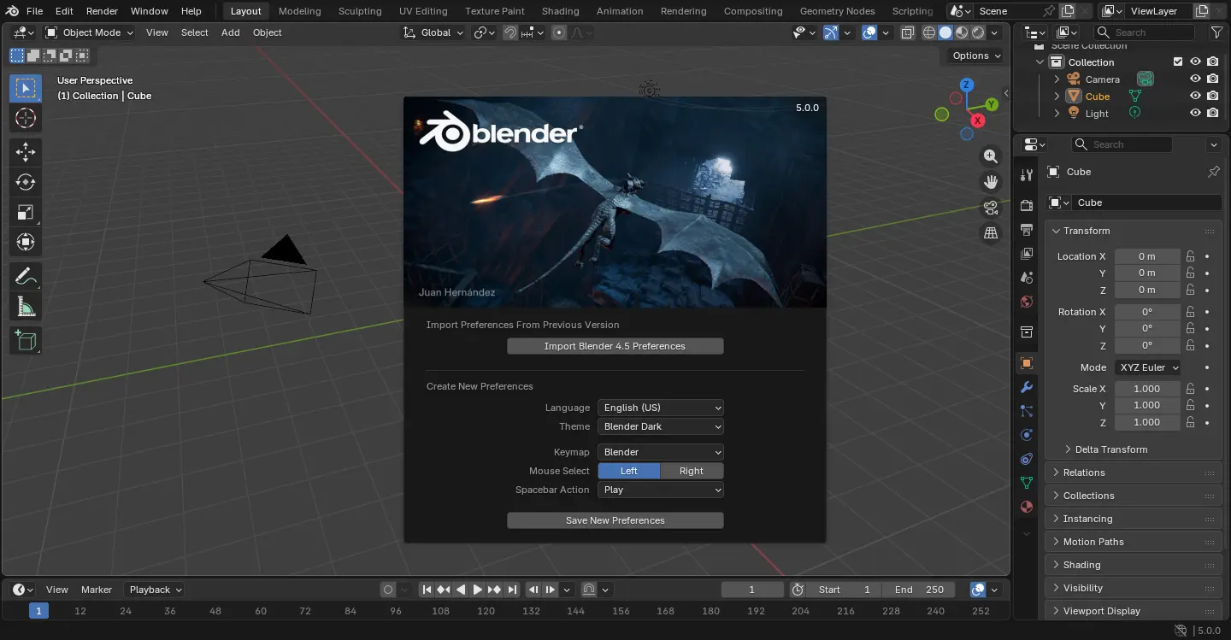Select the Rotate tool
The height and width of the screenshot is (640, 1231).
coord(26,182)
